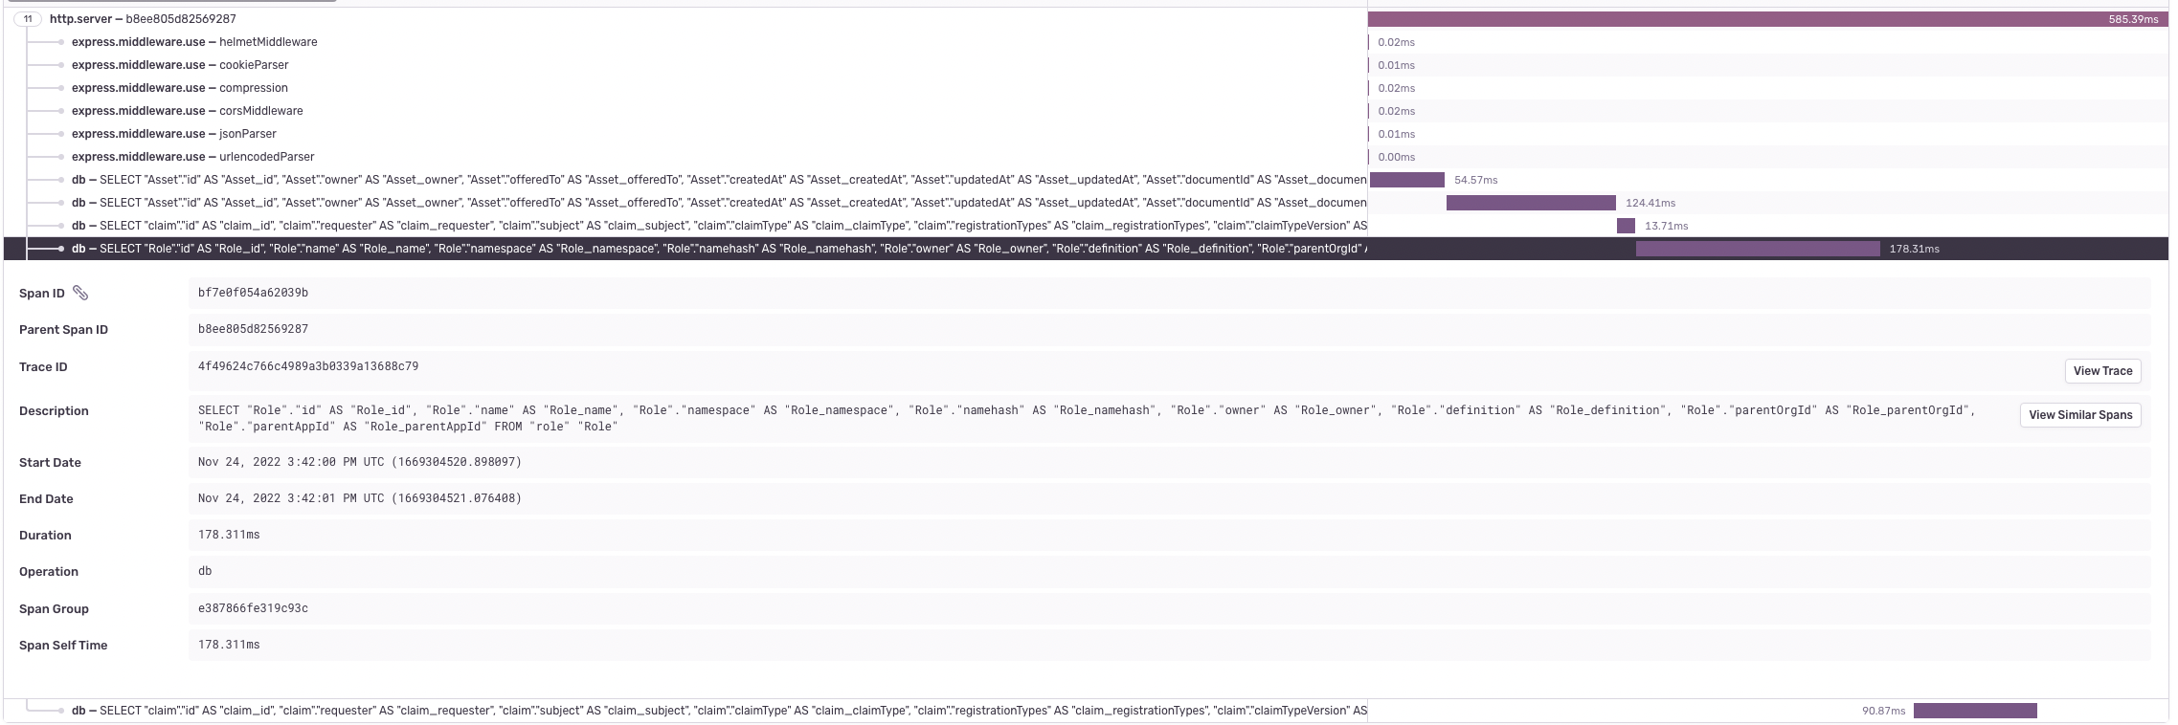The height and width of the screenshot is (725, 2178).
Task: Click the 0.00ms label on urlencodedParser row
Action: (x=1396, y=157)
